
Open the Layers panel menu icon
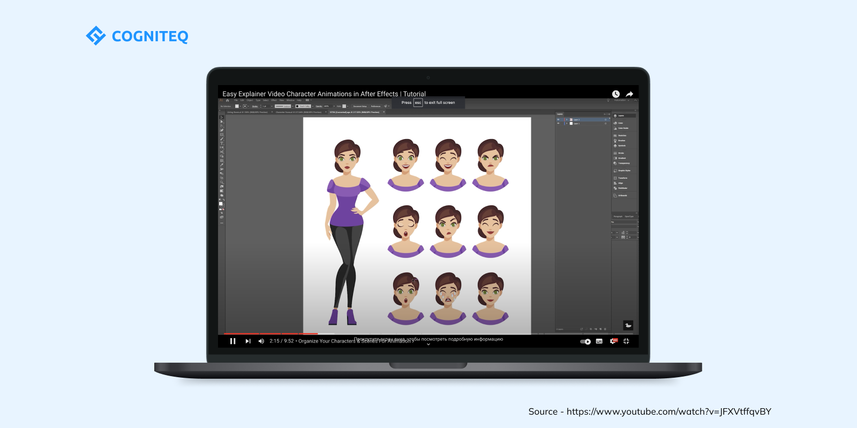coord(609,114)
